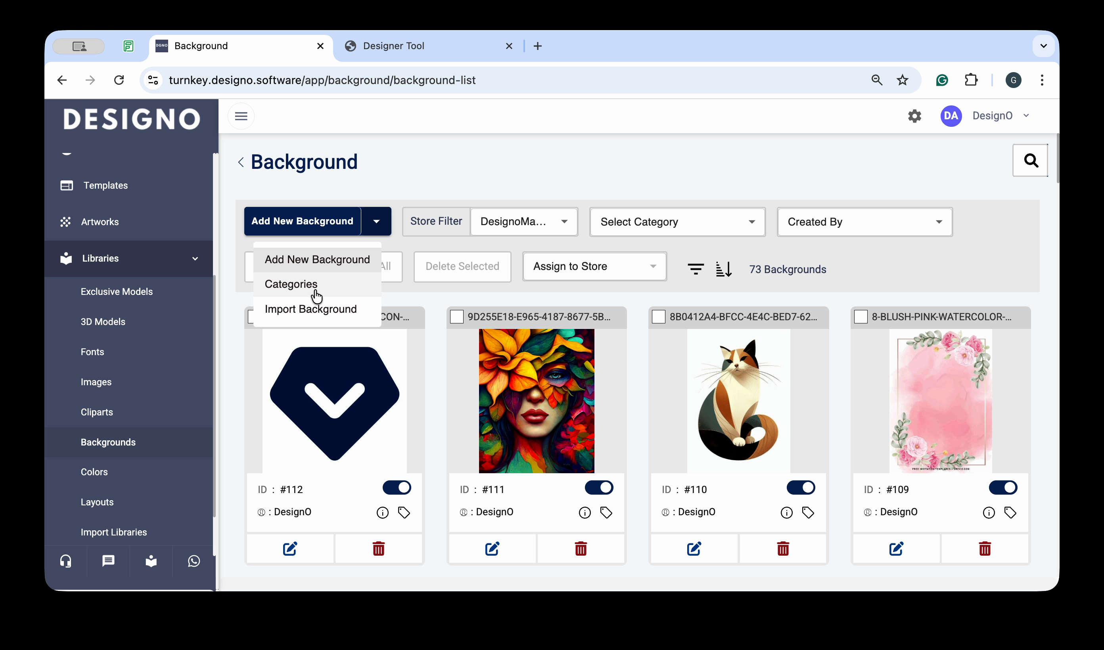Viewport: 1104px width, 650px height.
Task: Click the WhatsApp icon in the sidebar footer
Action: click(194, 561)
